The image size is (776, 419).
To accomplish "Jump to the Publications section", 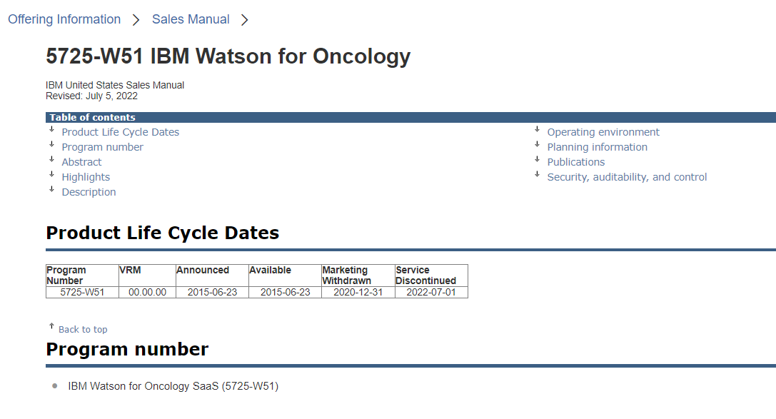I will click(575, 162).
